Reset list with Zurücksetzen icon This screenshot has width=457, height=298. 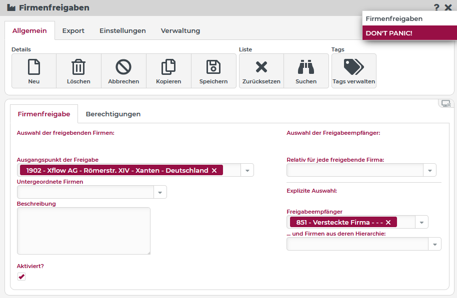(261, 67)
